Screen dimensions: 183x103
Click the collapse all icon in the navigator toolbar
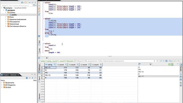click(30, 3)
